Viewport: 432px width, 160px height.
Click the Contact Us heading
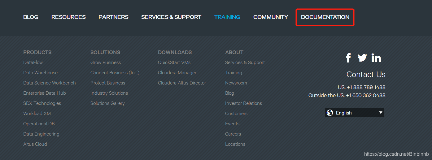coord(366,74)
